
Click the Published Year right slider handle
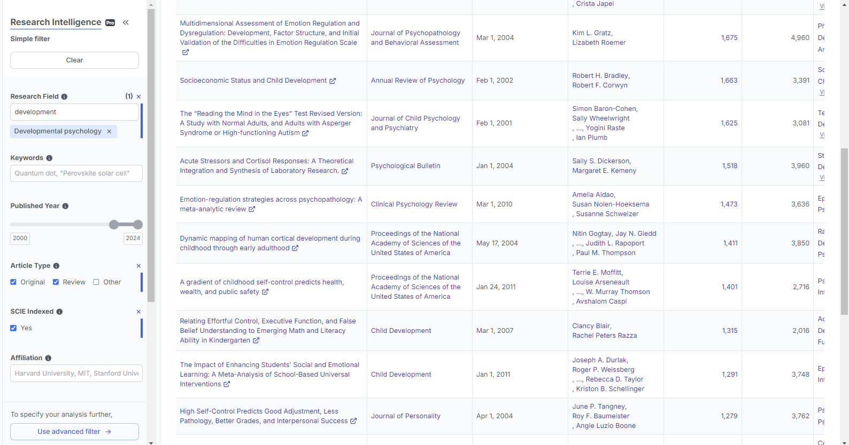tap(138, 225)
